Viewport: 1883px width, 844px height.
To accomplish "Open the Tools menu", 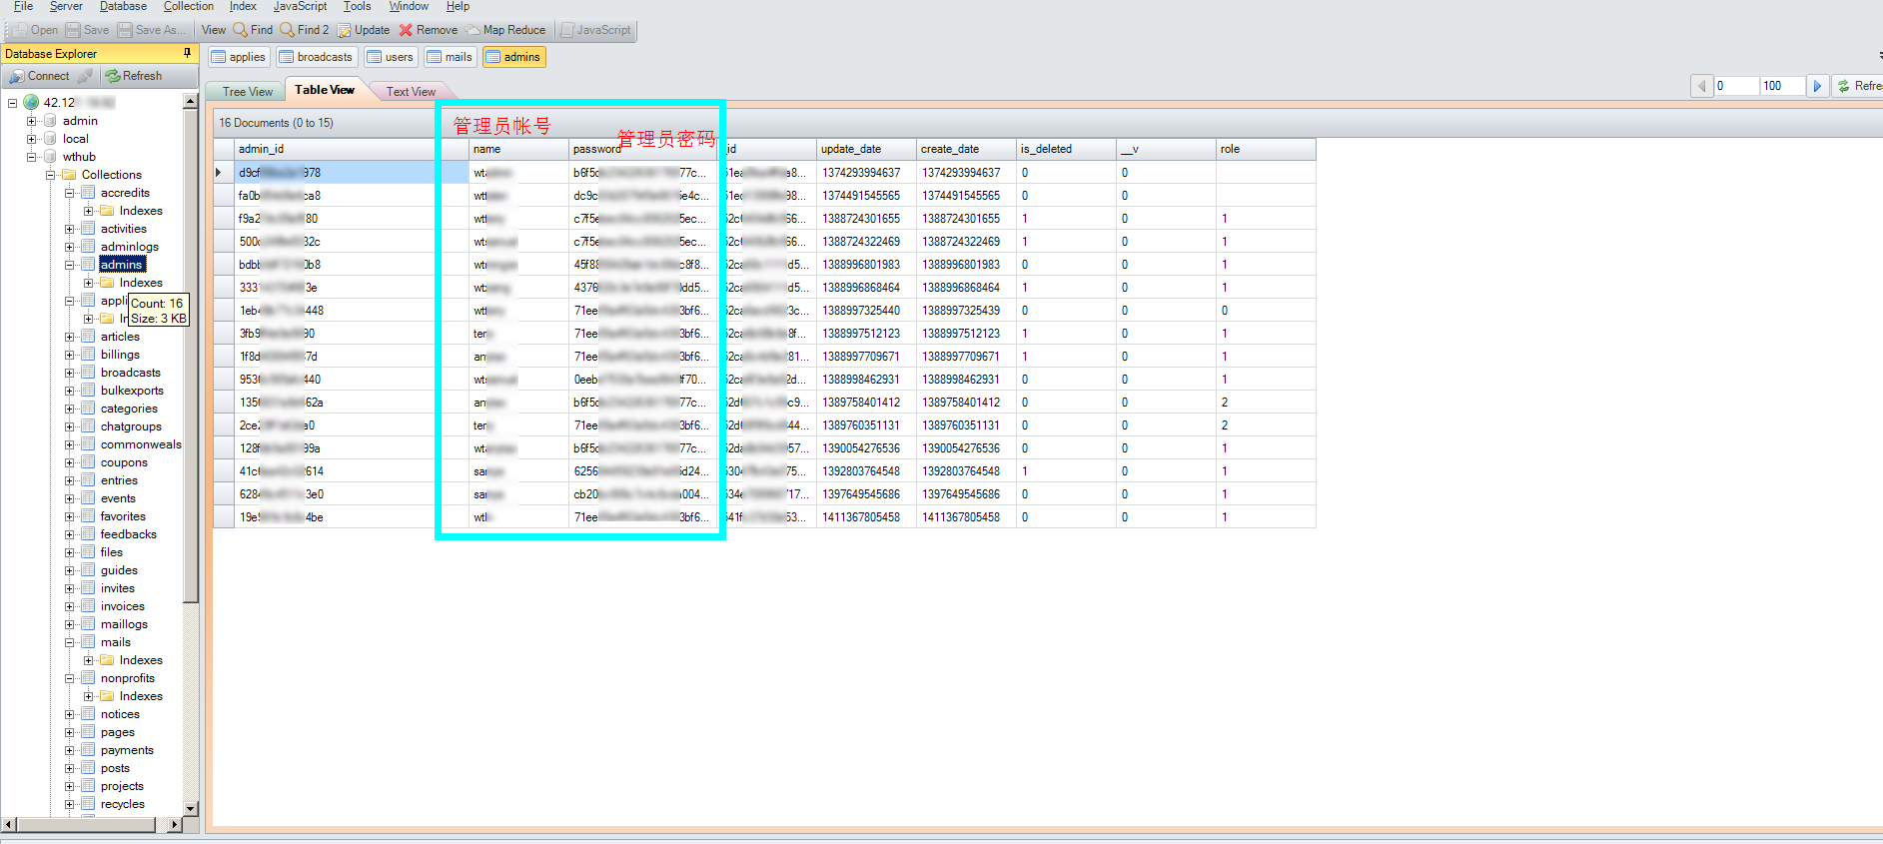I will [x=358, y=6].
